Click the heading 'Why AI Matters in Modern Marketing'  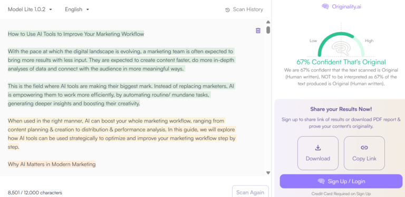(52, 164)
